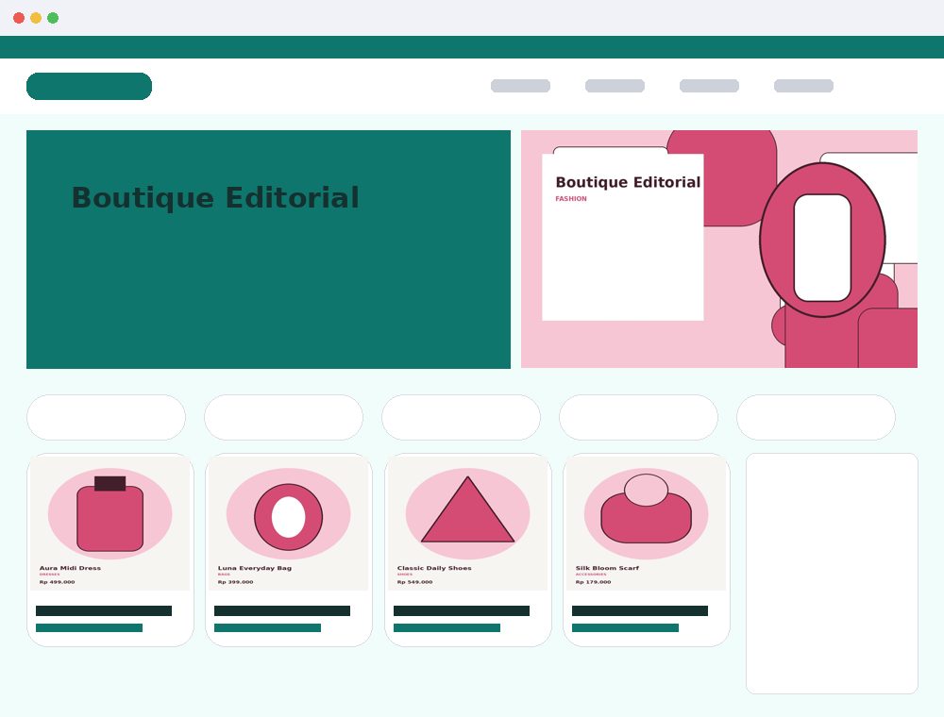Screen dimensions: 944x717
Task: Click the Silk Bloom Scarf product icon
Action: [x=646, y=509]
